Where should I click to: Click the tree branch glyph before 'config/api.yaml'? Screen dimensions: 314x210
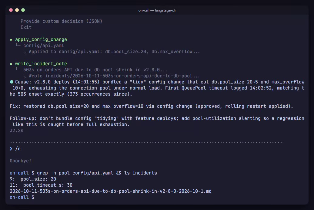click(x=18, y=45)
